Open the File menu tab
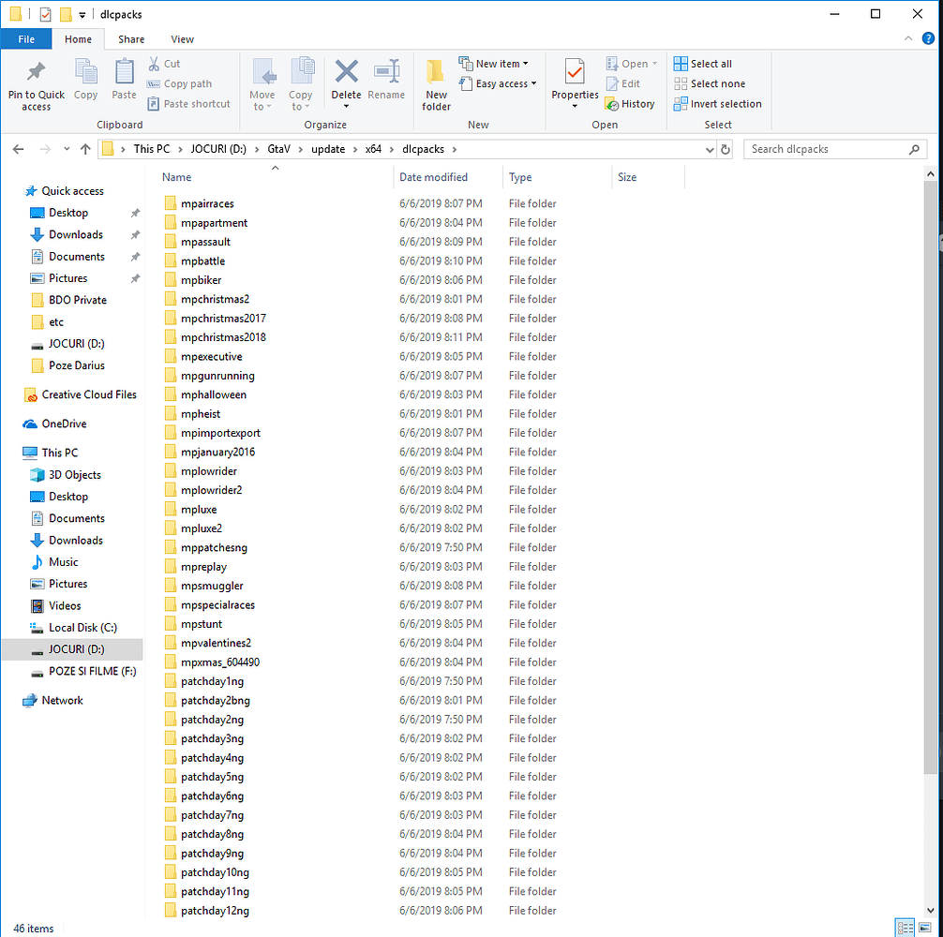 (x=26, y=39)
